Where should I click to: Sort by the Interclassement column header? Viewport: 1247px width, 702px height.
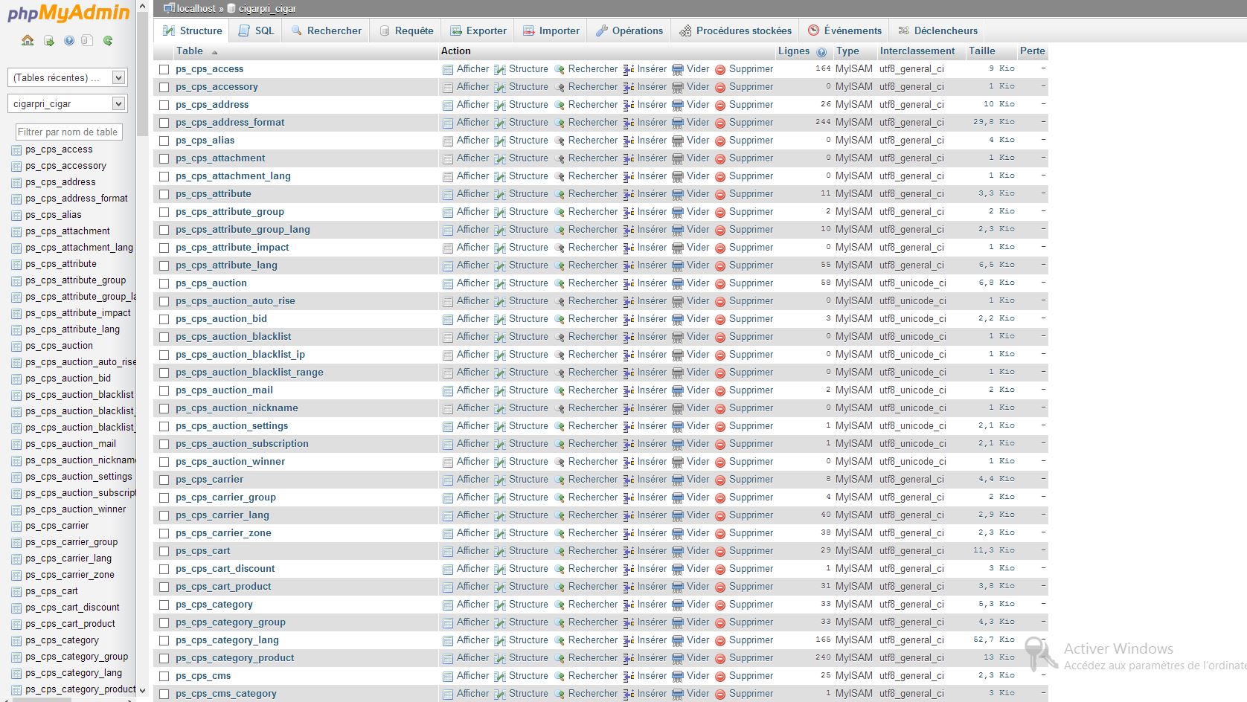[x=917, y=51]
